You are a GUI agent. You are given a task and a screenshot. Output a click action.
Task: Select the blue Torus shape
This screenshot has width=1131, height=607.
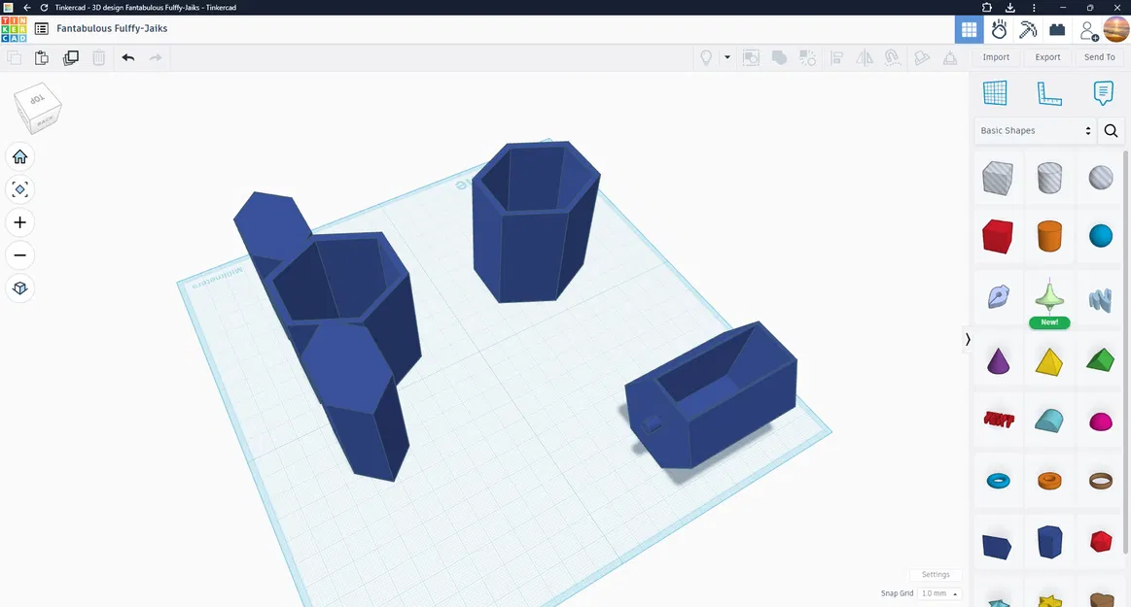(999, 481)
